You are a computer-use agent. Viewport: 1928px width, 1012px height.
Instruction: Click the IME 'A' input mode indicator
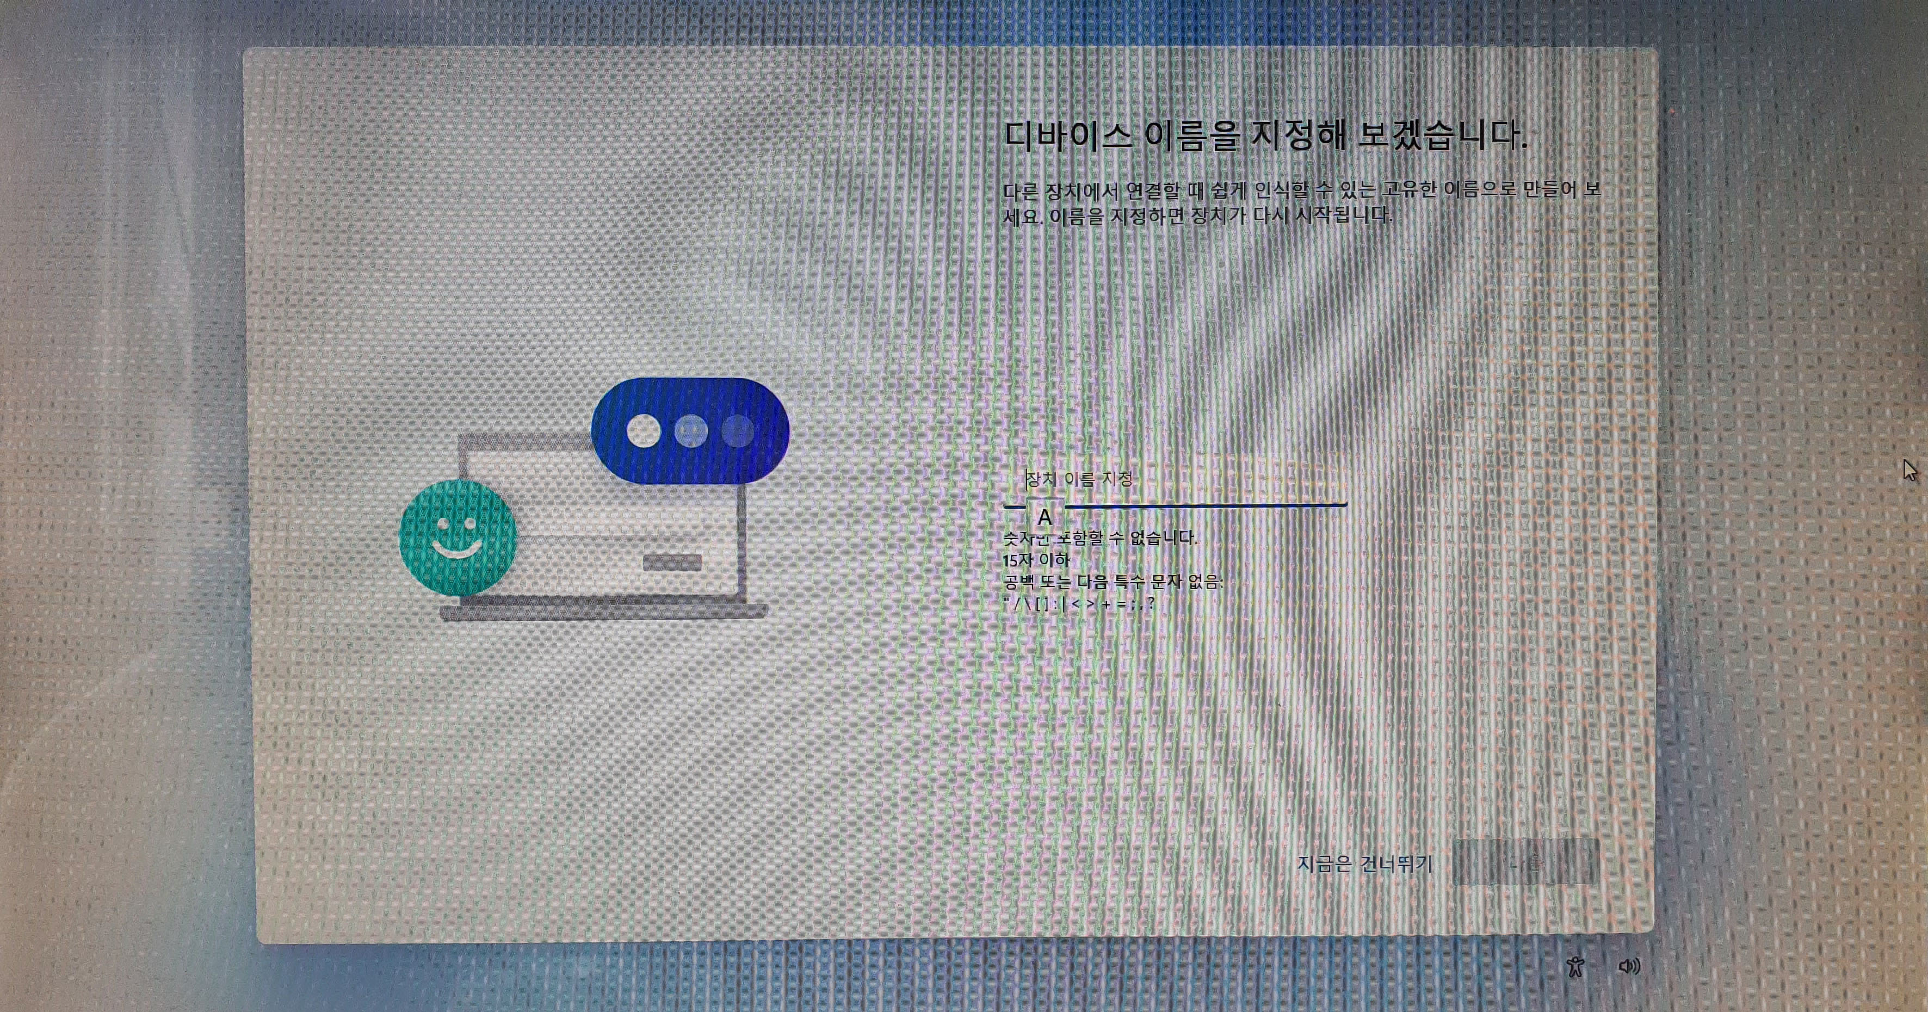tap(1045, 516)
